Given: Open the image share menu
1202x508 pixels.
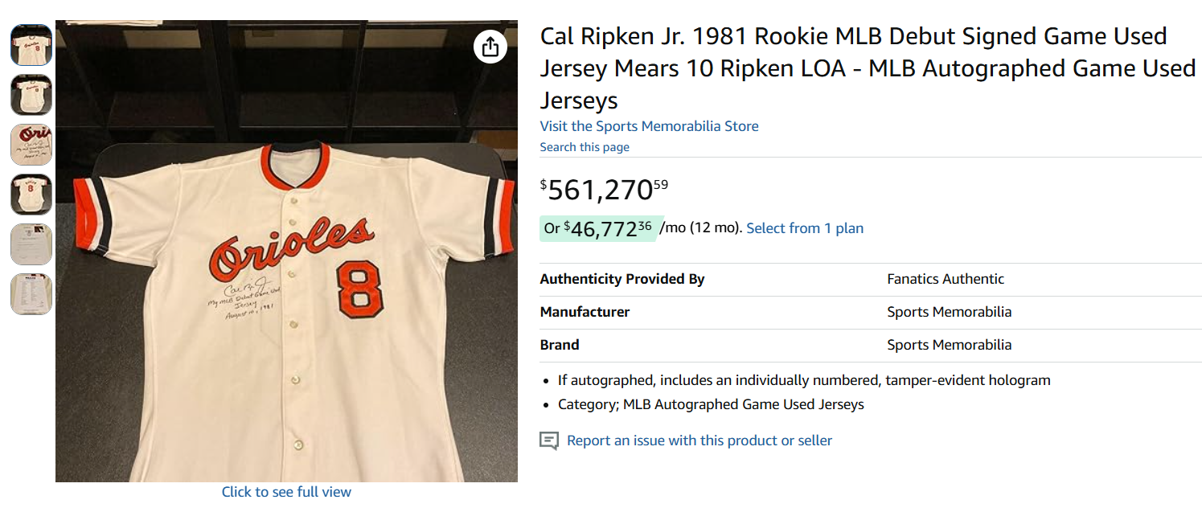Looking at the screenshot, I should (491, 47).
